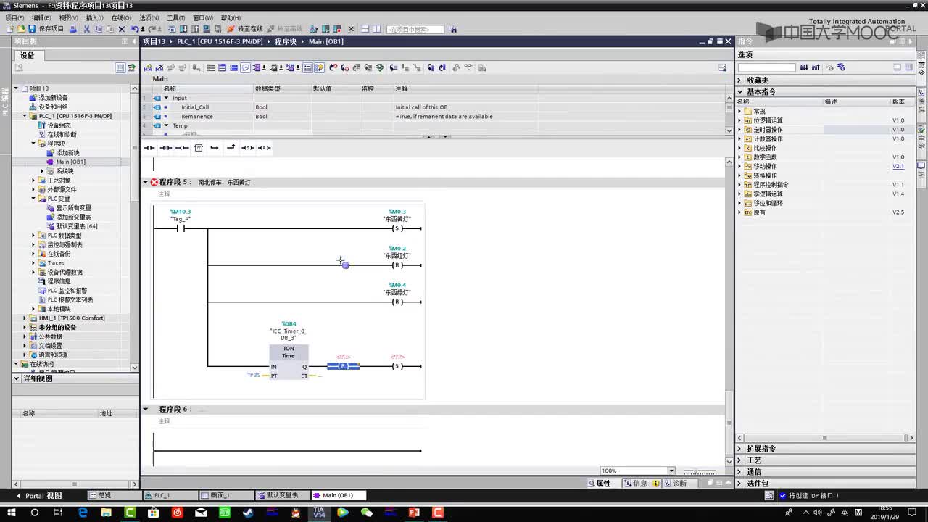Click the 在项目中搜索 search field
This screenshot has width=928, height=522.
click(x=415, y=29)
